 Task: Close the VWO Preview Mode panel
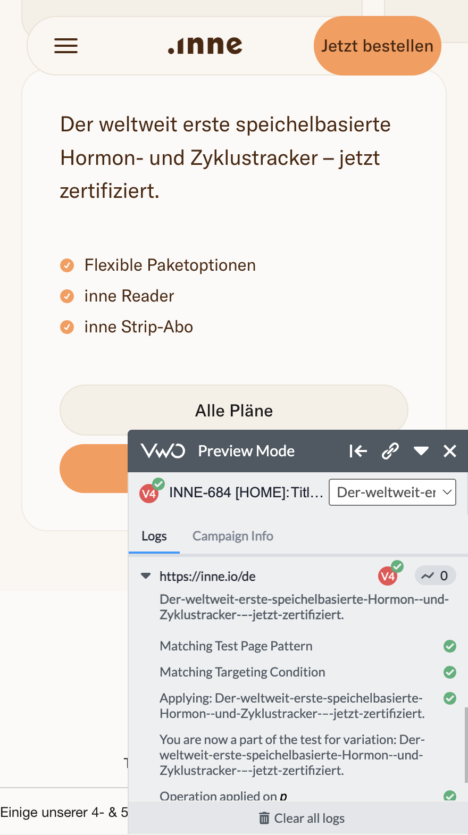450,451
